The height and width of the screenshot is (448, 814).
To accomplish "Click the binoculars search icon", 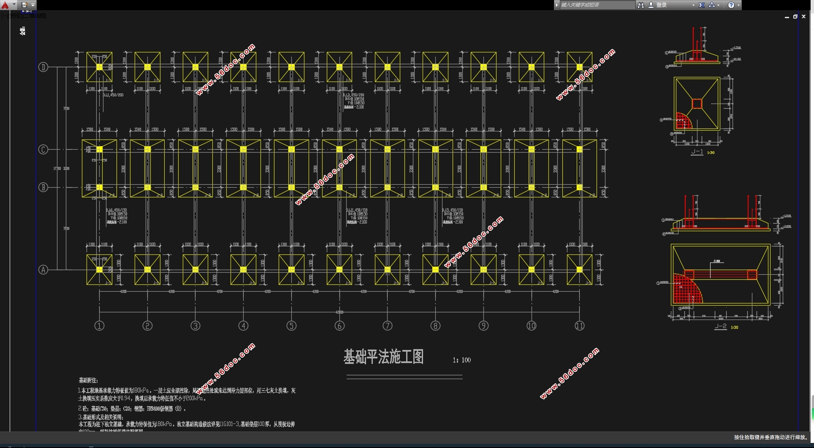I will point(641,5).
